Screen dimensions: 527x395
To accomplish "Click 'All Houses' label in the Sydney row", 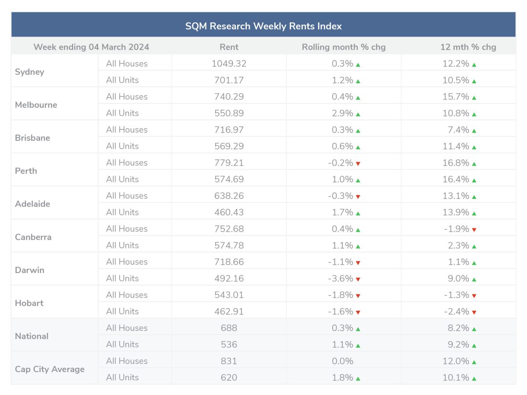I will click(127, 63).
